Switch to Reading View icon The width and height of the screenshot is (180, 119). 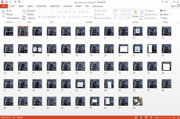tap(146, 117)
